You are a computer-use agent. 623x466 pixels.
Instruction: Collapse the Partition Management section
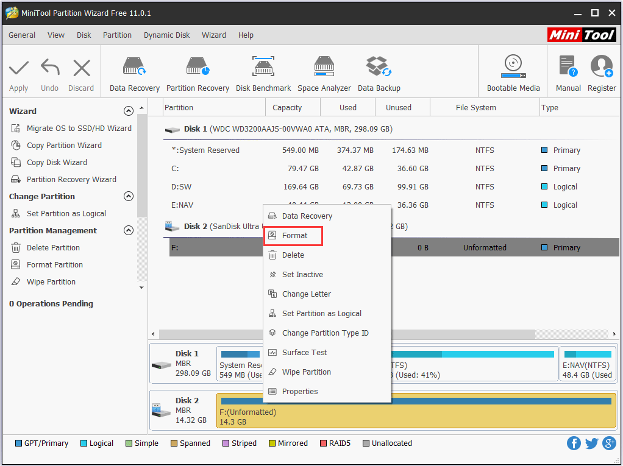coord(129,230)
